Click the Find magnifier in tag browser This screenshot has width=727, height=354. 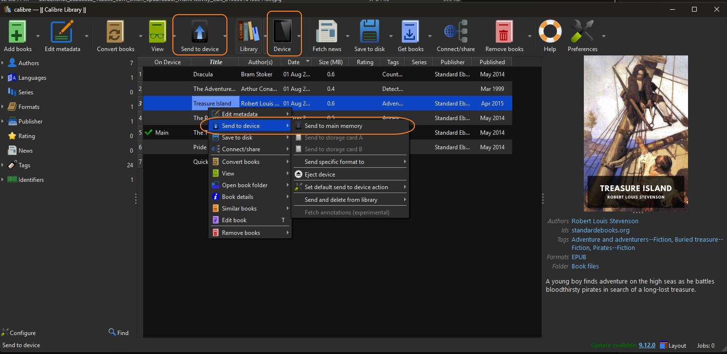112,333
